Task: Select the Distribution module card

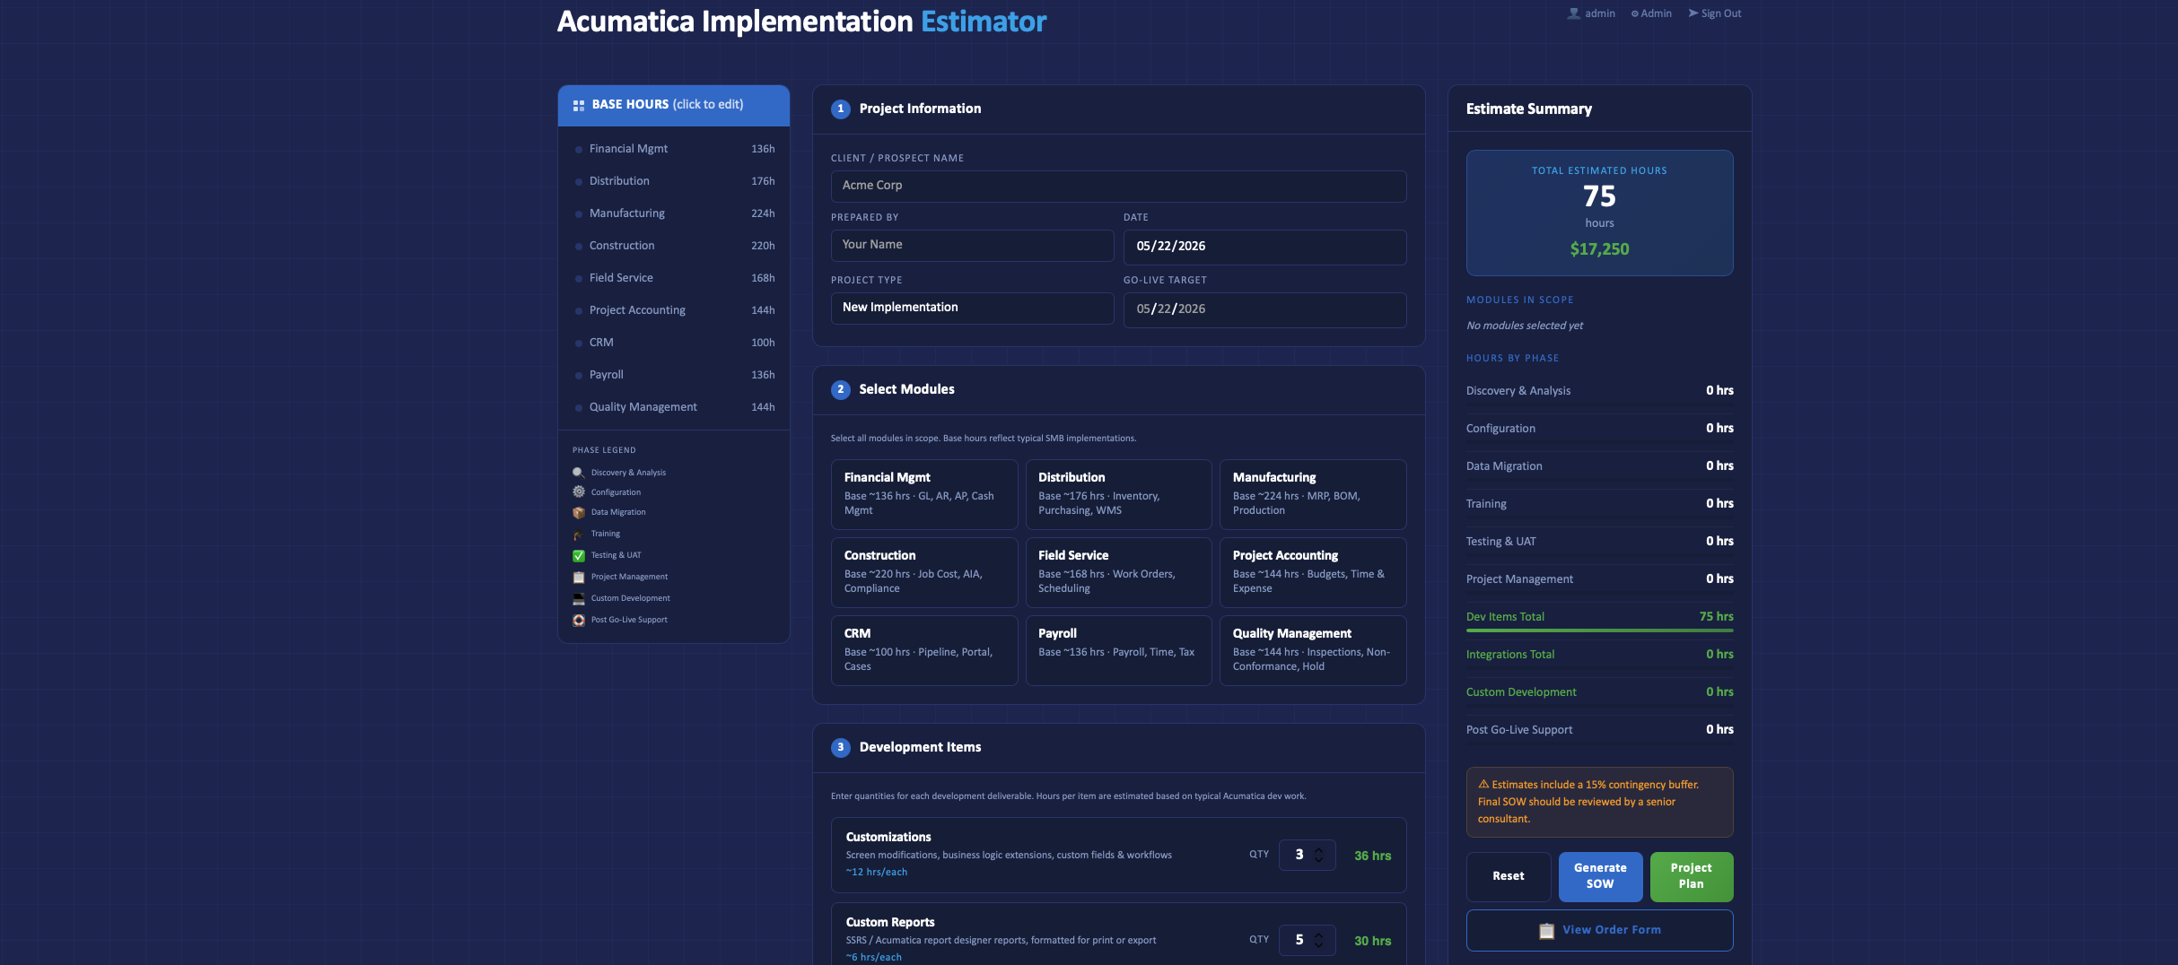Action: [1118, 494]
